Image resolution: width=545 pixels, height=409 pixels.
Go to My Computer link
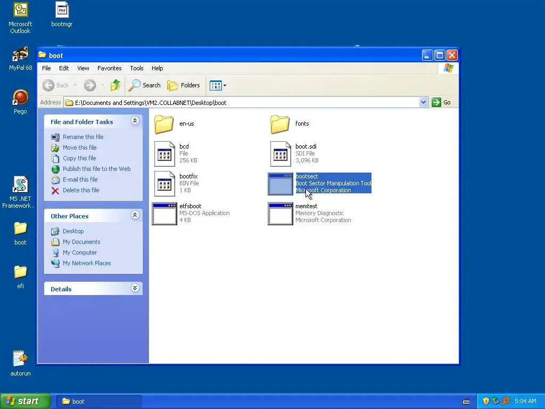click(x=80, y=252)
